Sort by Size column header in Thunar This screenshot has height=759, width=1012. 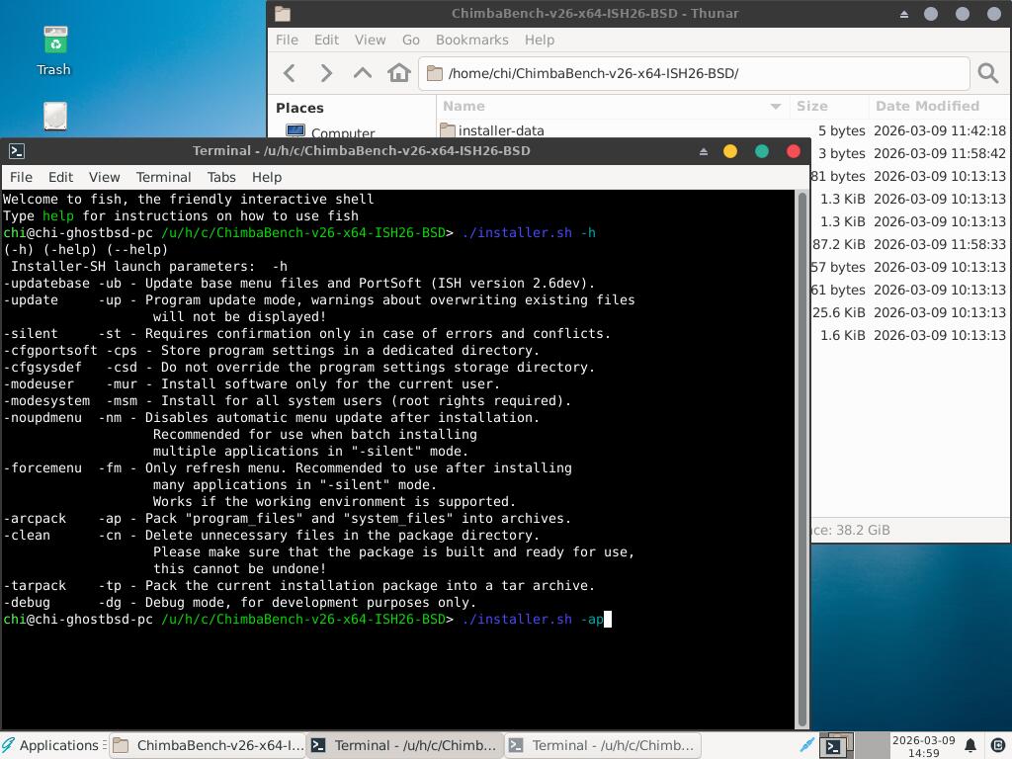click(x=829, y=106)
